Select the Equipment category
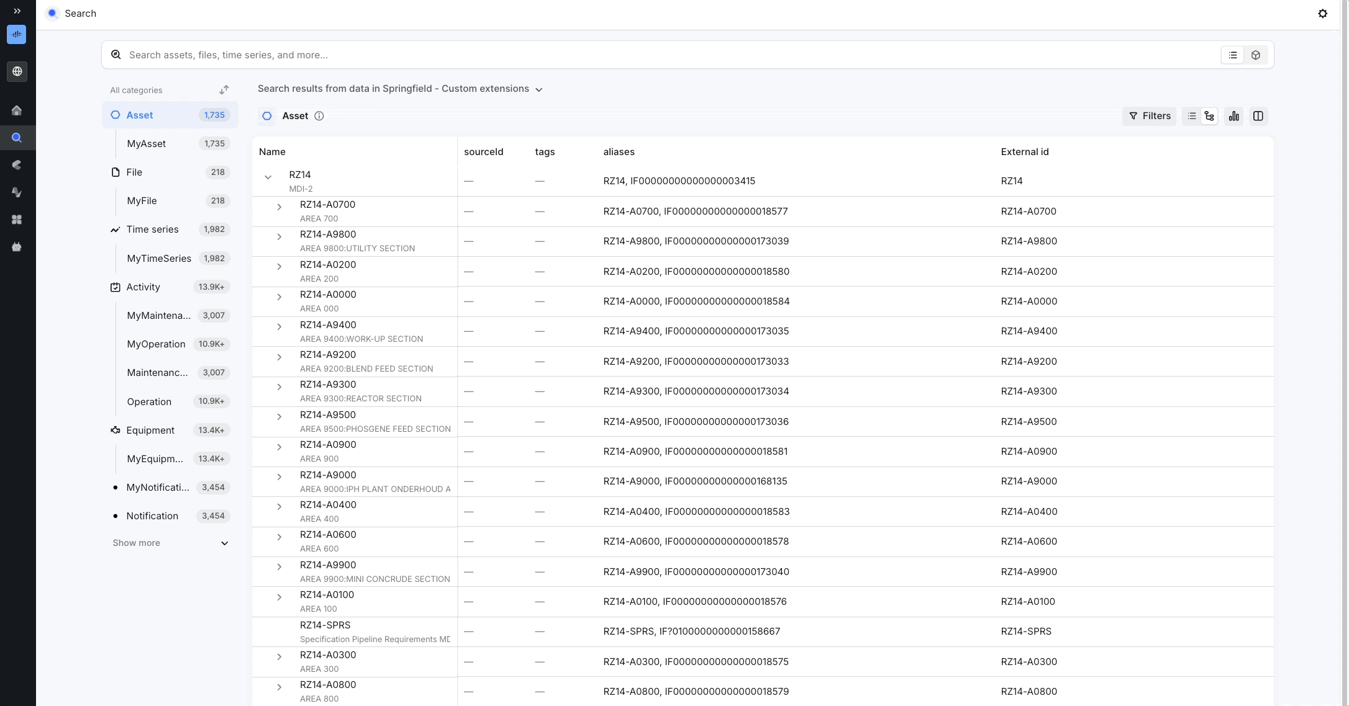This screenshot has width=1349, height=706. [x=150, y=431]
